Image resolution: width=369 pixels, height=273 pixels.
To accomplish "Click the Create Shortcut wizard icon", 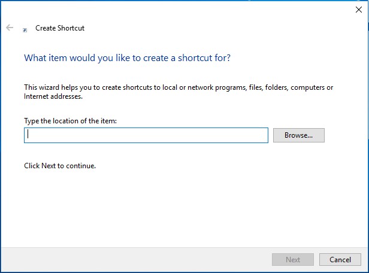I will [x=25, y=29].
